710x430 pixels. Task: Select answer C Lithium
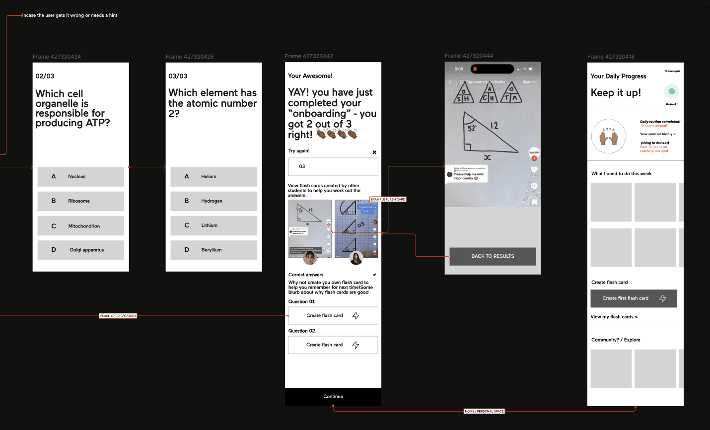coord(213,225)
